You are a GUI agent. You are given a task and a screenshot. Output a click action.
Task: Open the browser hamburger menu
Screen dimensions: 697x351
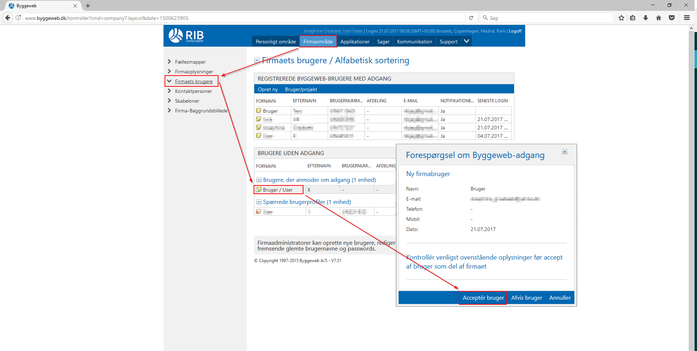click(687, 18)
